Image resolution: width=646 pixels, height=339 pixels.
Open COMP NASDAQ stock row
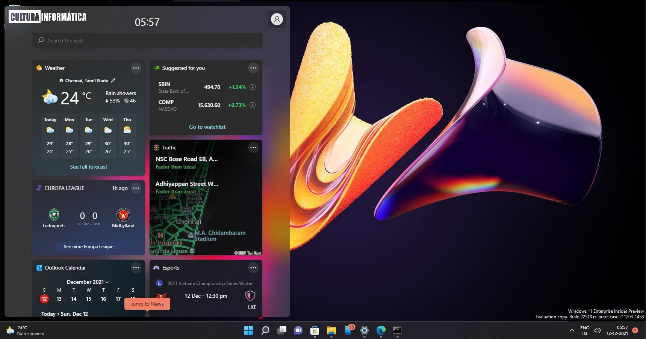(x=206, y=105)
